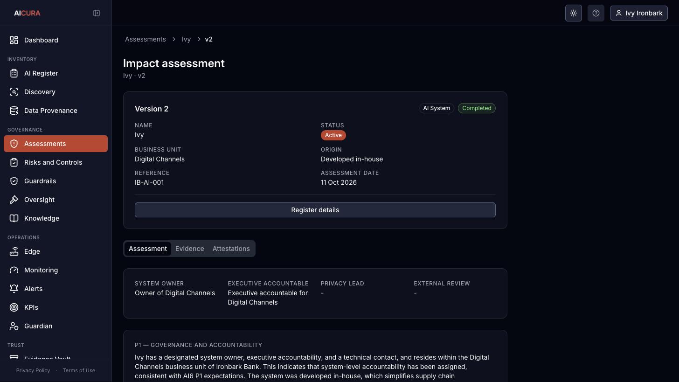Click the Assessments shield icon

14,144
